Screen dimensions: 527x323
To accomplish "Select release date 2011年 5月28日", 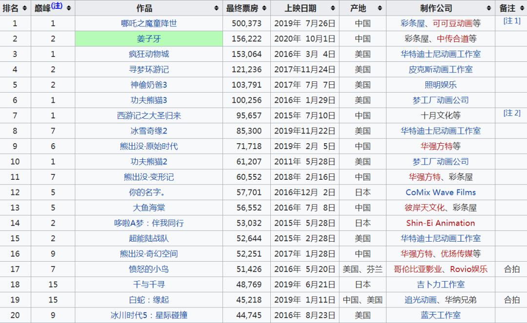I will click(305, 162).
